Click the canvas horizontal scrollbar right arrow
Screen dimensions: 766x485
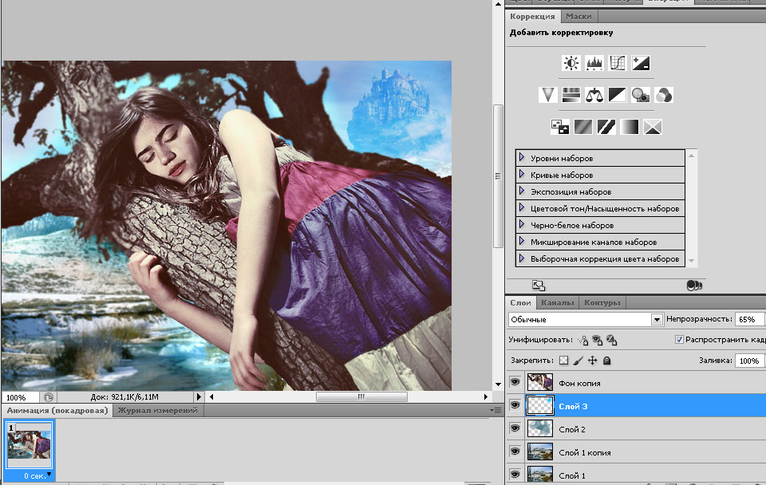486,397
